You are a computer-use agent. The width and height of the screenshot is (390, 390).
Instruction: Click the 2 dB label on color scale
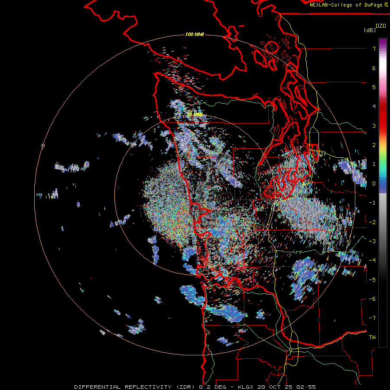(x=374, y=145)
